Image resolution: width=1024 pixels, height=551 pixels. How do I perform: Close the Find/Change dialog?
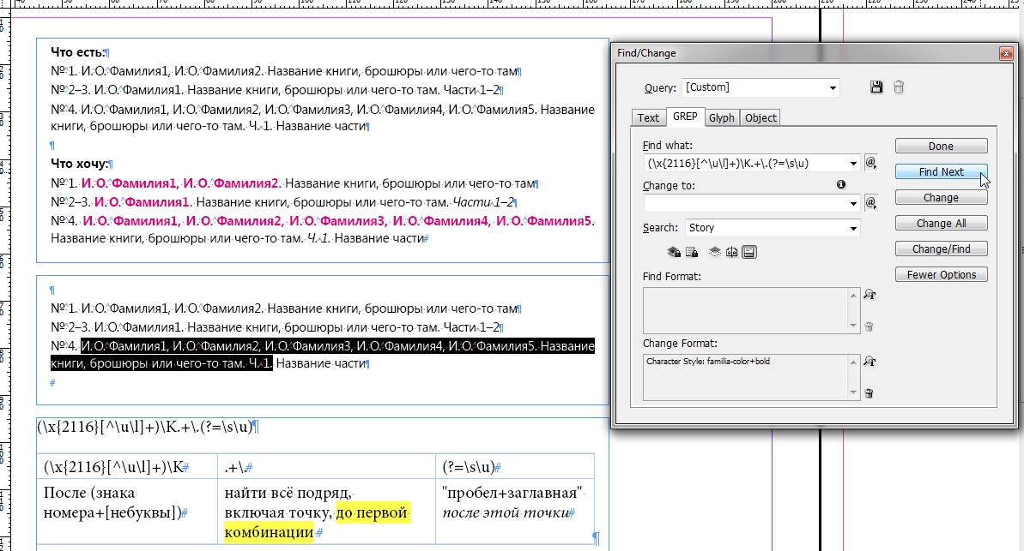1006,53
